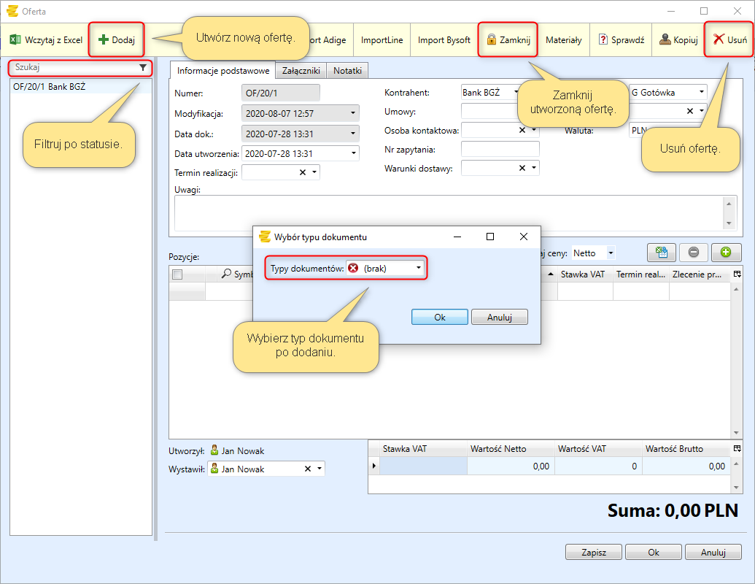This screenshot has height=584, width=755.
Task: Click the filter funnel icon in search box
Action: (x=143, y=67)
